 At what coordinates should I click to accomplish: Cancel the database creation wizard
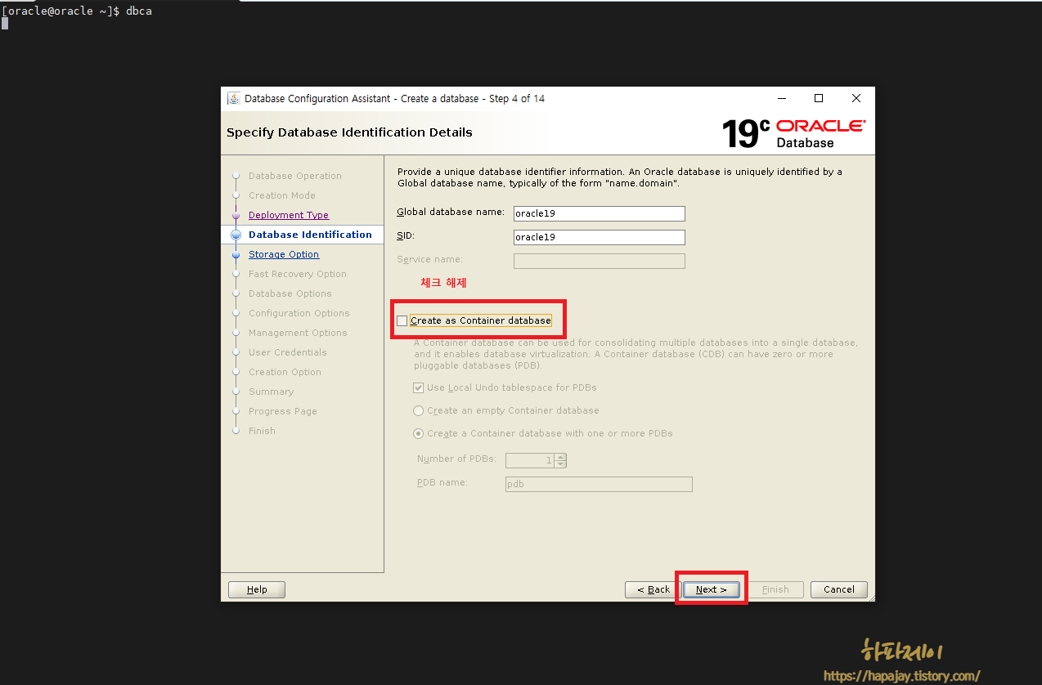[x=839, y=589]
